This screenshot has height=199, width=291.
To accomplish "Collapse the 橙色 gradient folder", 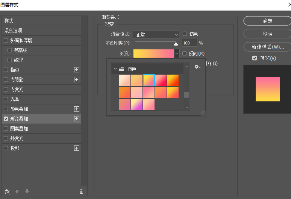I will click(115, 69).
